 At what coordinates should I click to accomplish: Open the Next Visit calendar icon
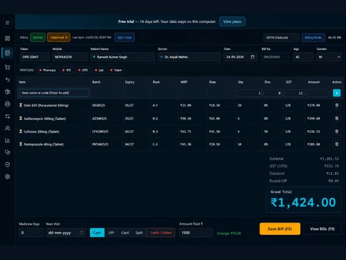(x=82, y=232)
